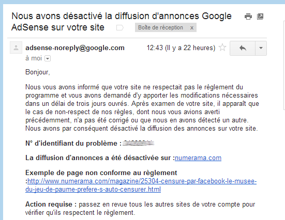Image resolution: width=285 pixels, height=220 pixels.
Task: Mark importance with the tag icon beside subject
Action: tap(120, 28)
